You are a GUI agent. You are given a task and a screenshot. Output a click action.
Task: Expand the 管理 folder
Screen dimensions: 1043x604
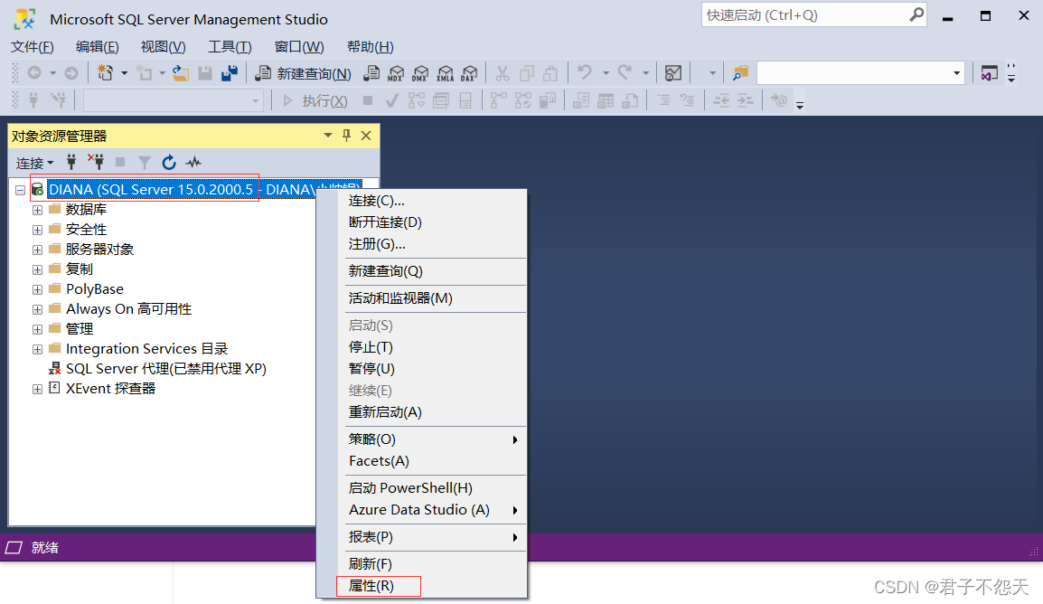[37, 329]
